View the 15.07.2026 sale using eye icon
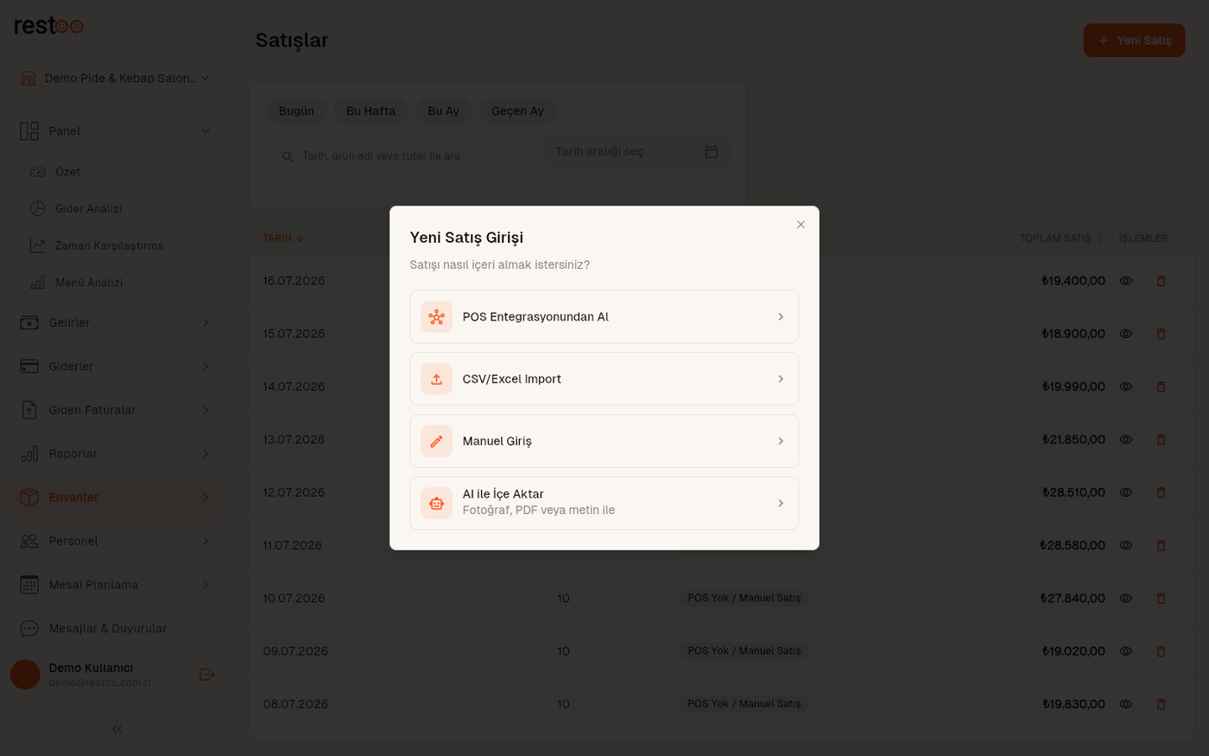1209x756 pixels. click(1126, 334)
